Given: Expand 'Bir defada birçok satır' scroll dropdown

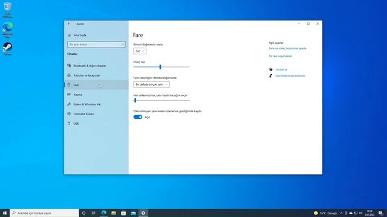Looking at the screenshot, I should pyautogui.click(x=151, y=84).
